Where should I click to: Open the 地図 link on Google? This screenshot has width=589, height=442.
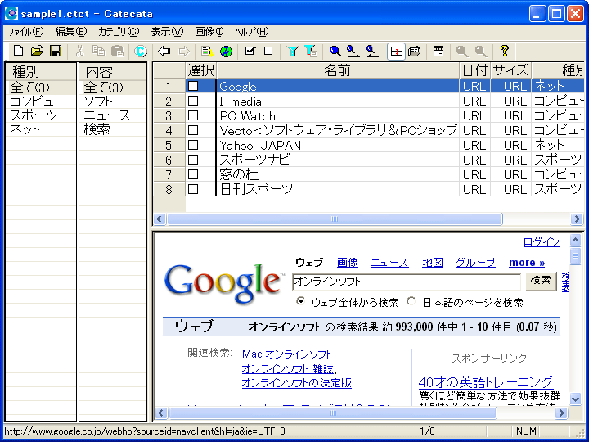pyautogui.click(x=433, y=263)
